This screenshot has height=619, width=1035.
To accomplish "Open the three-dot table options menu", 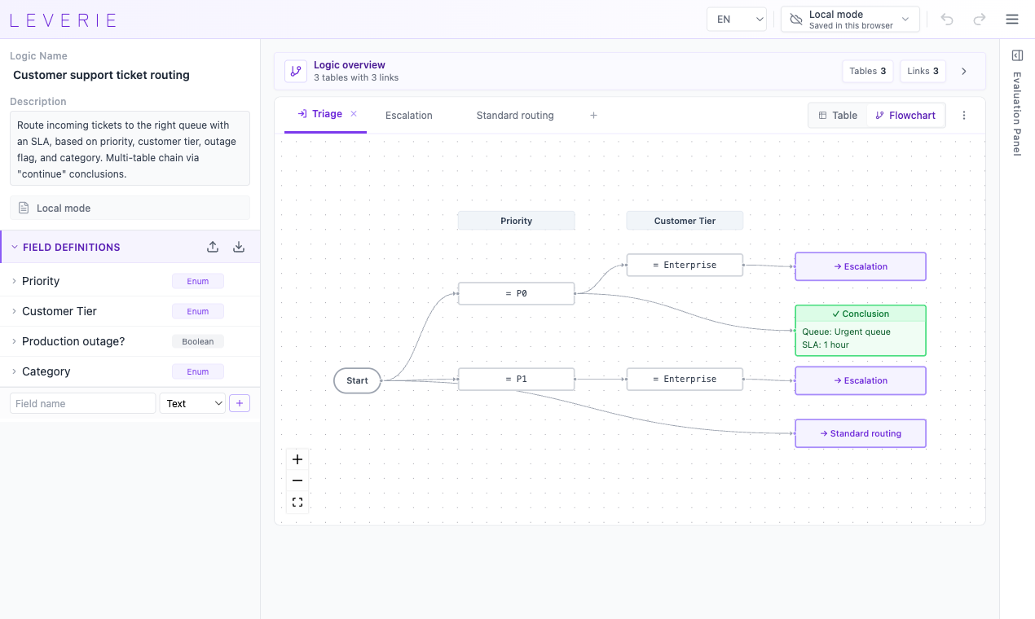I will coord(964,116).
